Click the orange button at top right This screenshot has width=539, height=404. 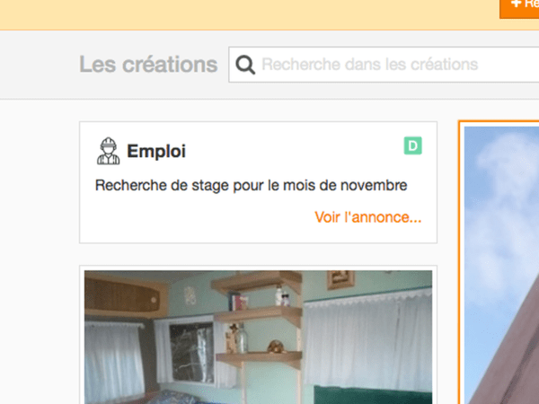[521, 5]
